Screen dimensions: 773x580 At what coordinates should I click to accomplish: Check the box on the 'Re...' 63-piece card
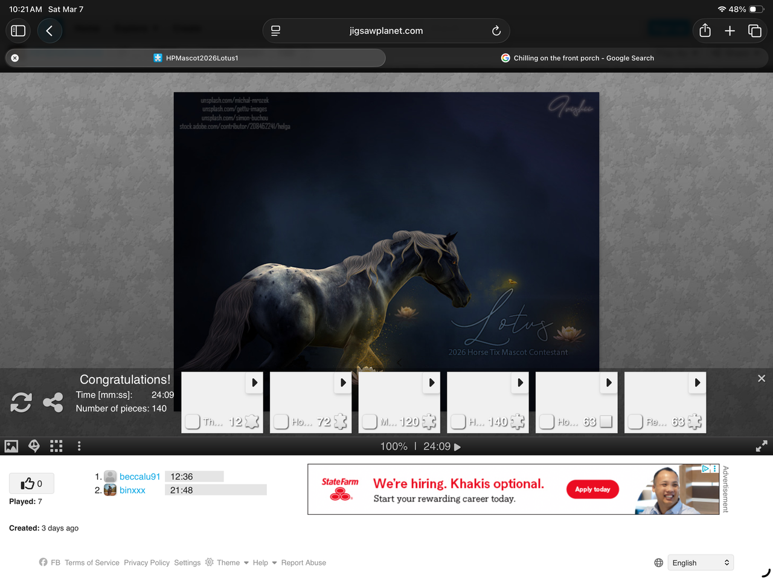point(635,422)
